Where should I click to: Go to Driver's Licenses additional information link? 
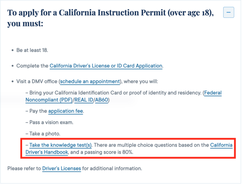(x=62, y=169)
